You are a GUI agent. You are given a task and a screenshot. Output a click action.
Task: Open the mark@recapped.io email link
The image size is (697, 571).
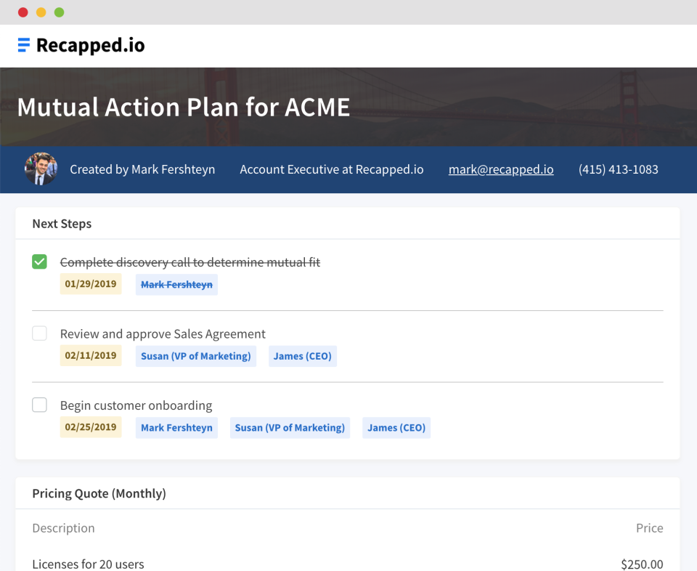coord(501,169)
